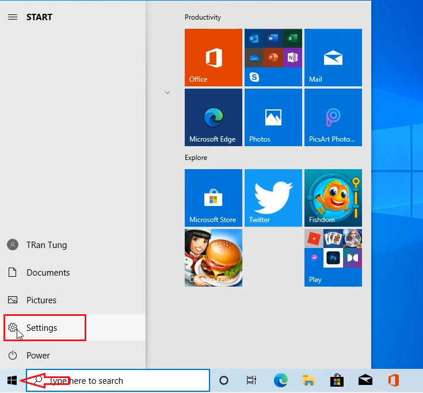
Task: Click the Windows Start button
Action: coord(12,380)
